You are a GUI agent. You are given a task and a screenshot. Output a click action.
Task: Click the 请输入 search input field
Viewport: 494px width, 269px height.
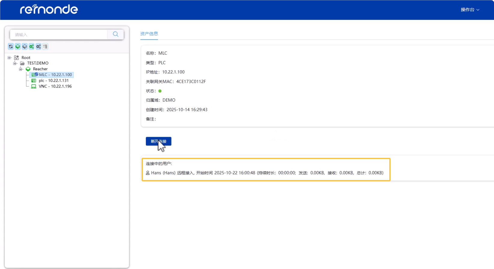click(59, 35)
